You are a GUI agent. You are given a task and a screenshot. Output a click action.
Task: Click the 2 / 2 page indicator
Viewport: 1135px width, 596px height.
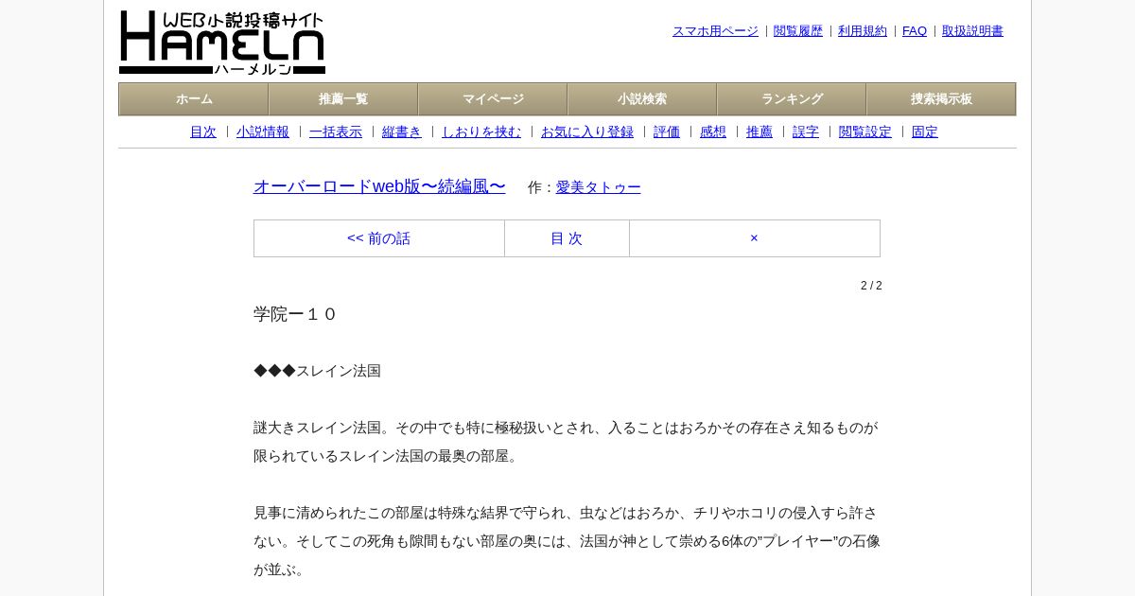click(x=871, y=286)
